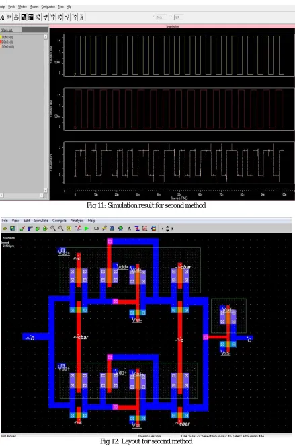Click the first NA measurement field
The image size is (295, 446).
[x=161, y=17]
